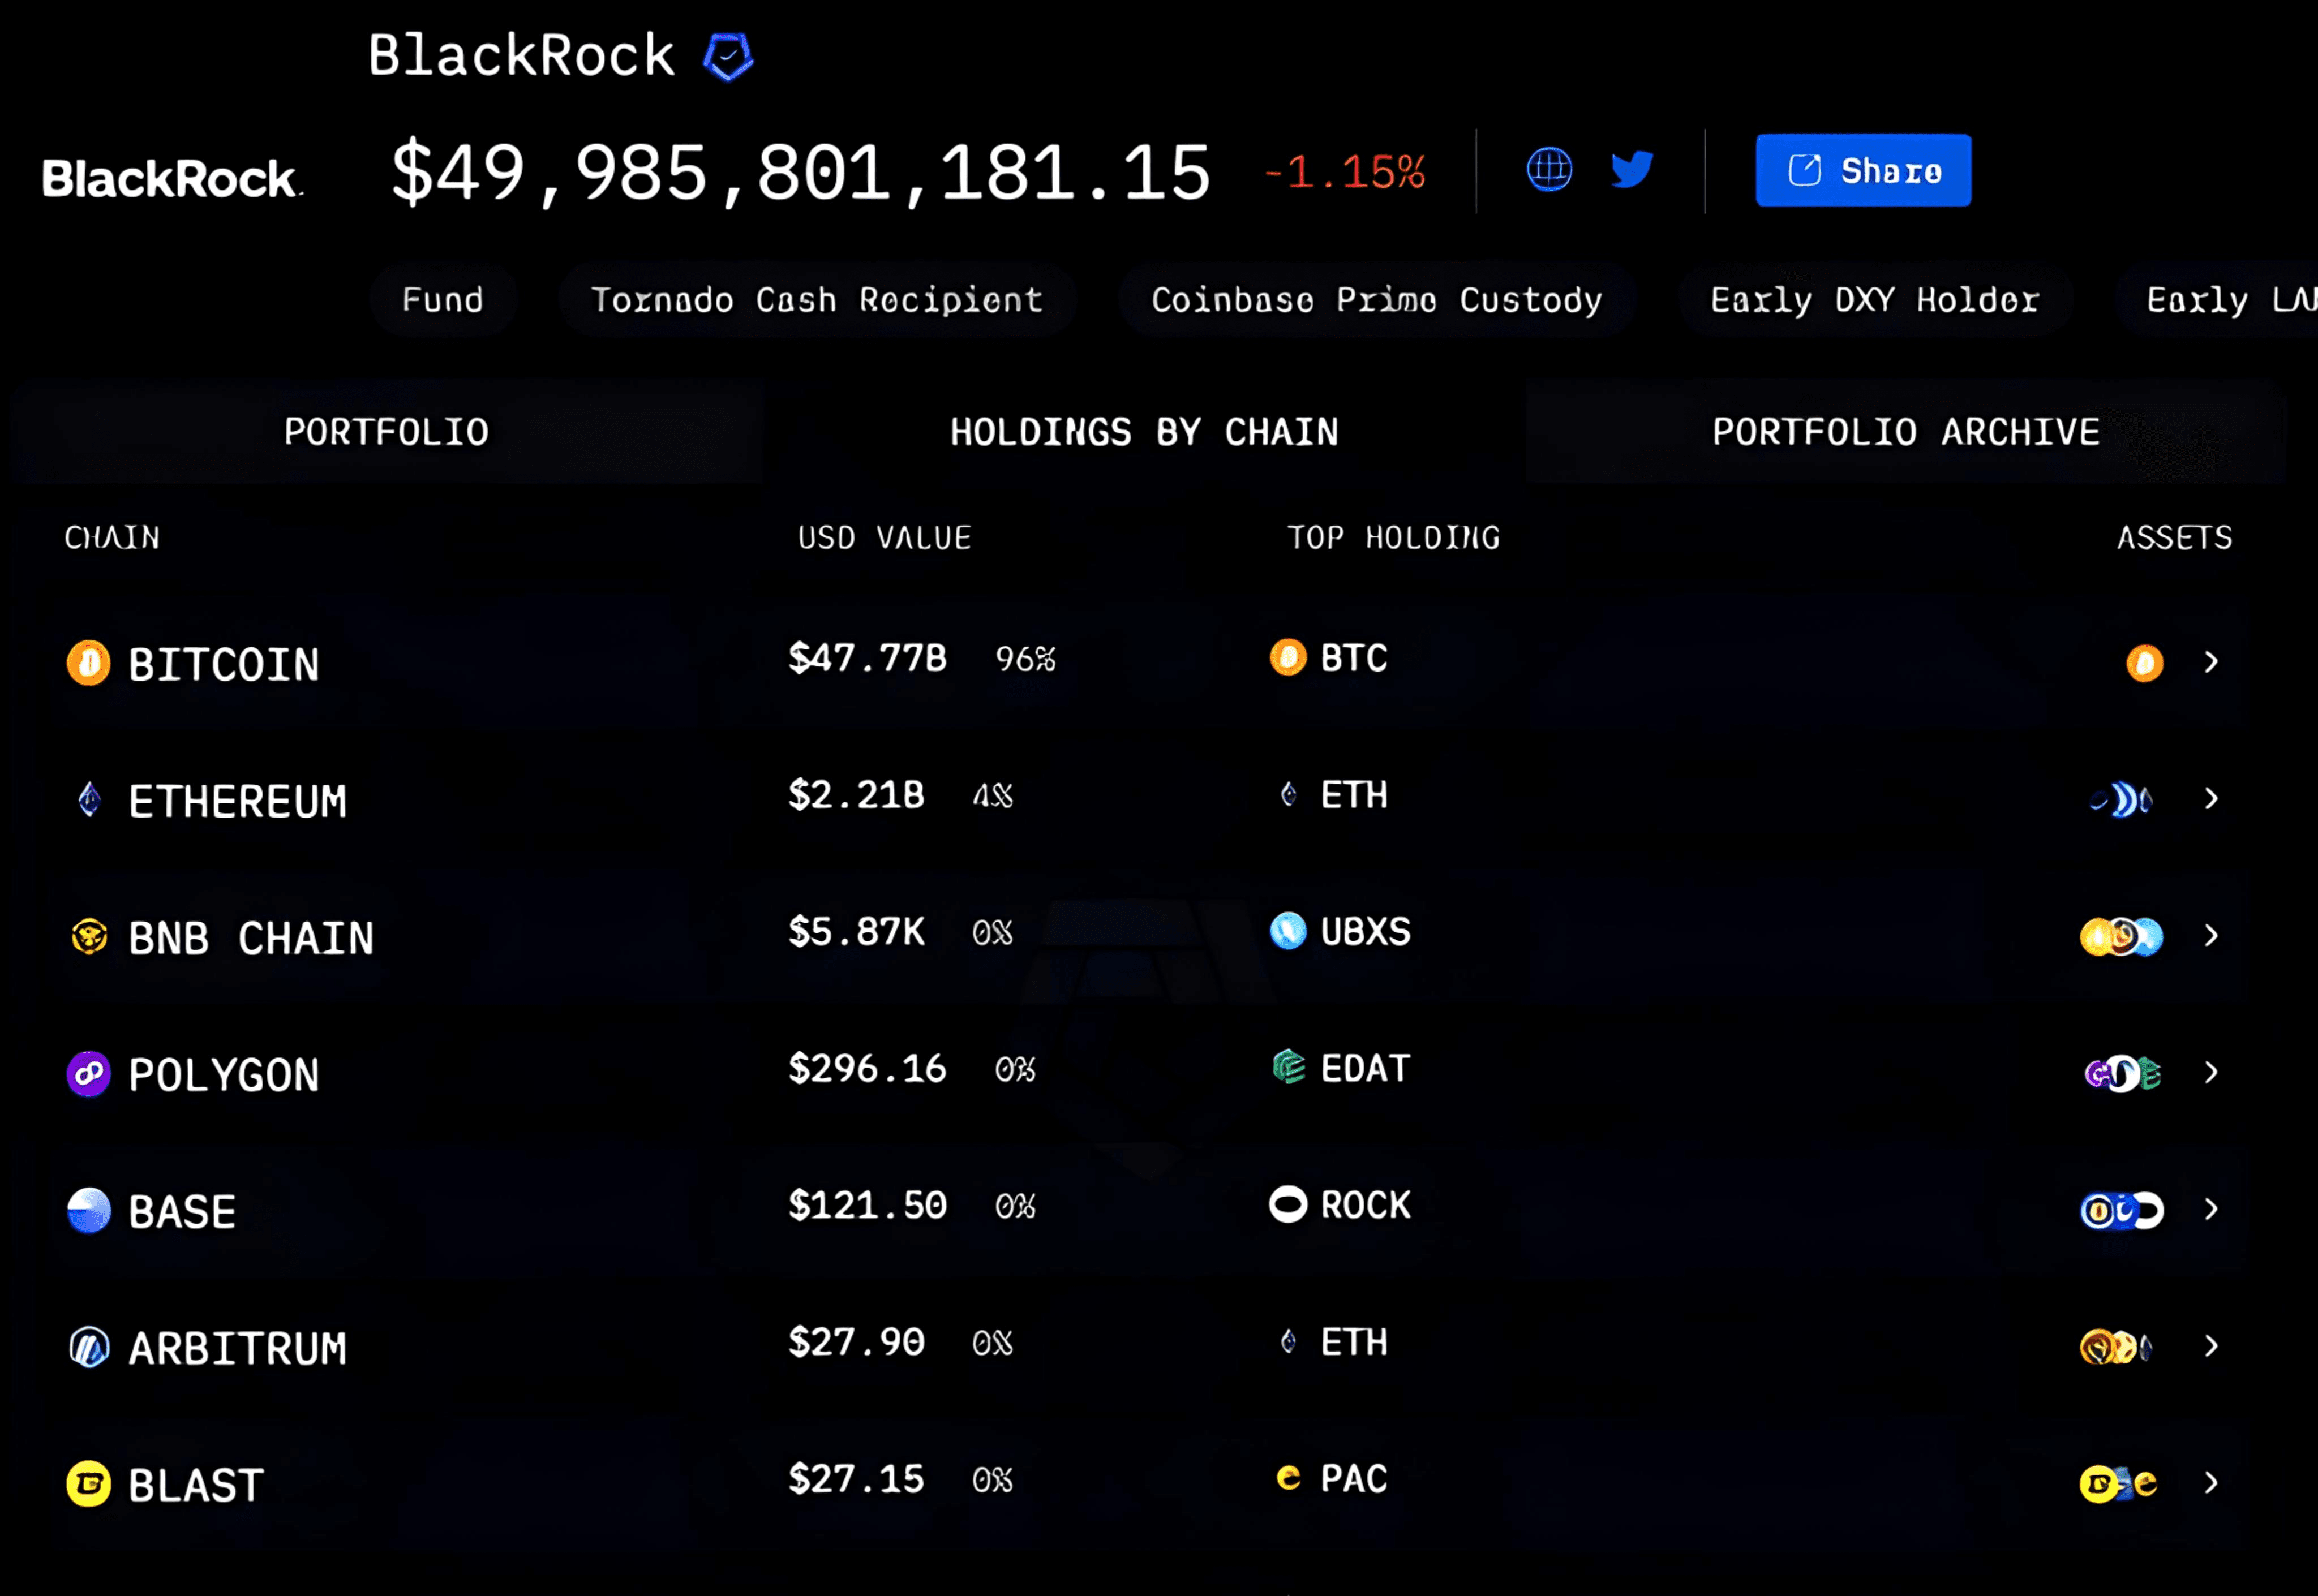
Task: Click the Blast chain icon
Action: pos(88,1484)
